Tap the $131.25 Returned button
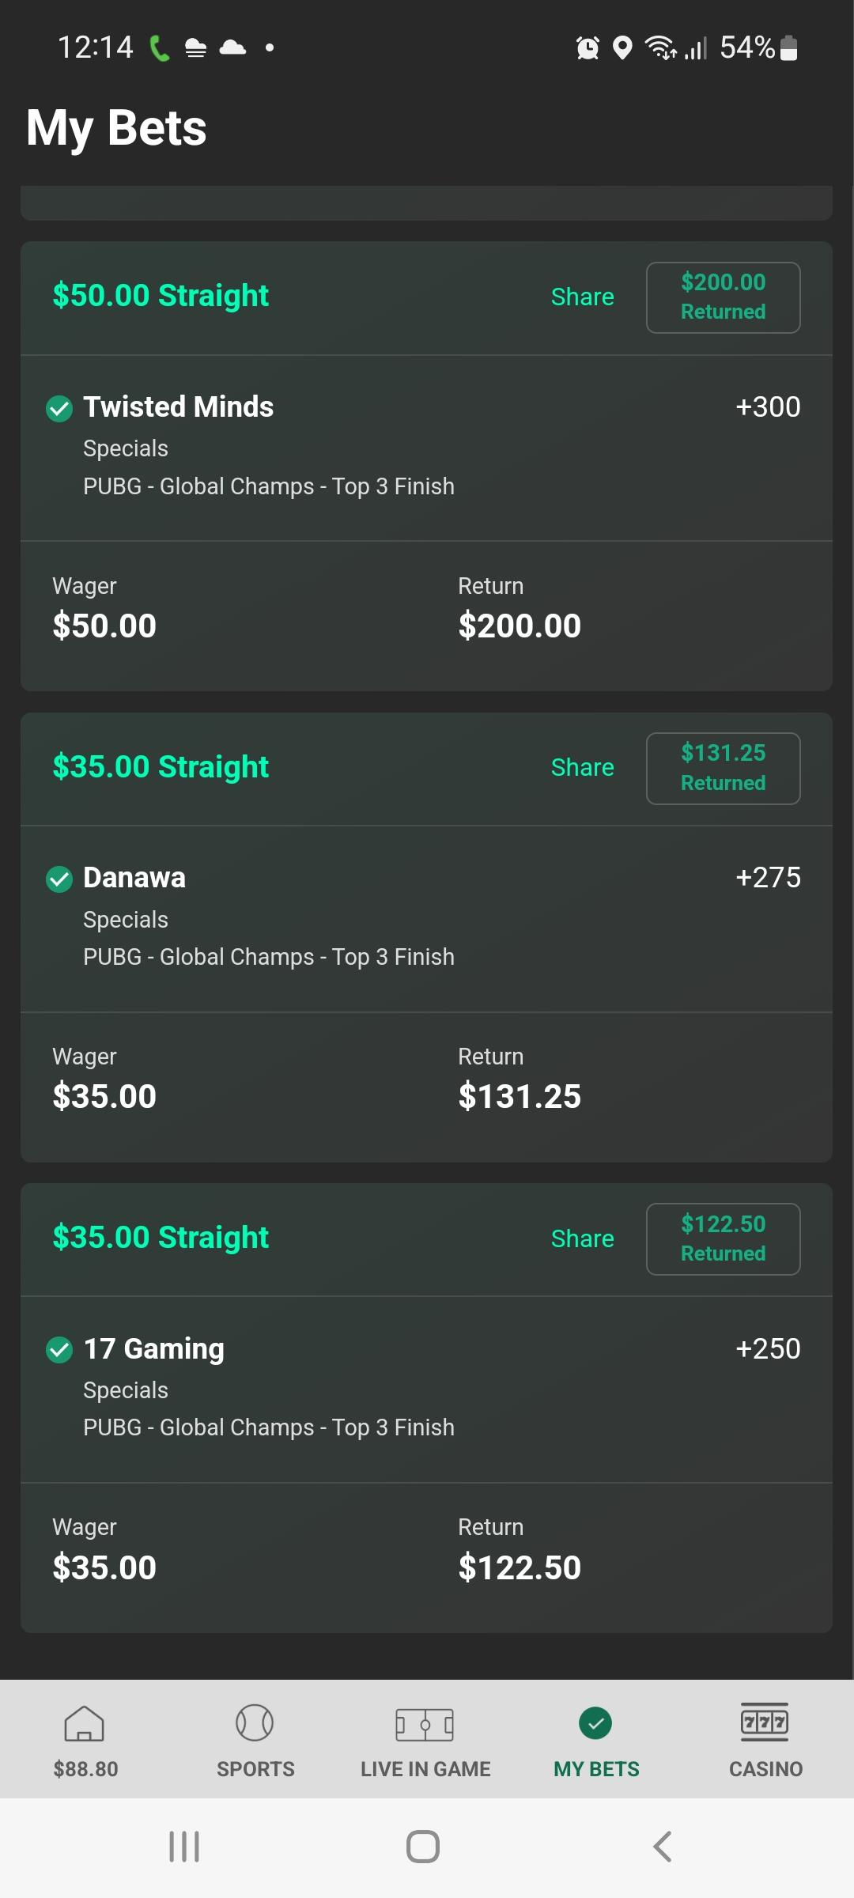 (x=723, y=769)
